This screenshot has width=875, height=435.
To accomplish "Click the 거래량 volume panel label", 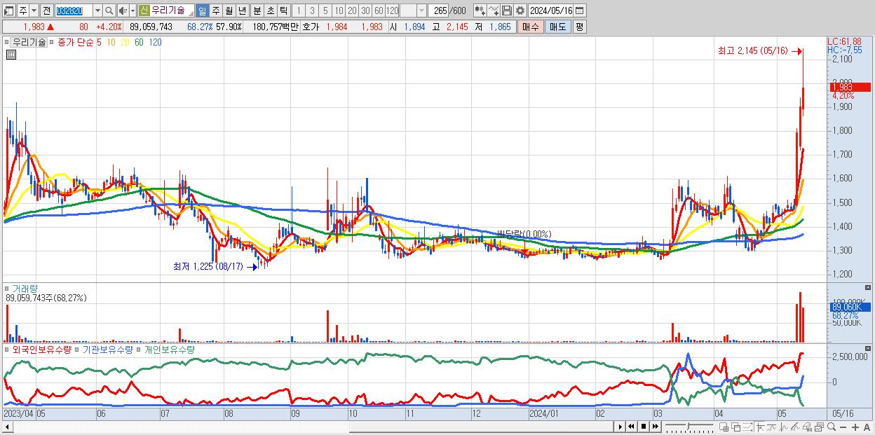I will (25, 289).
